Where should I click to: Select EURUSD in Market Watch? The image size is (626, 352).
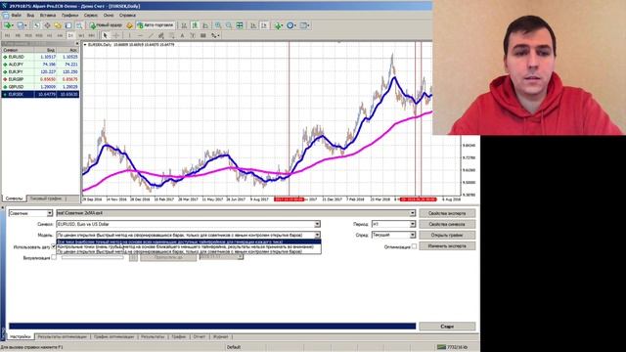40,57
